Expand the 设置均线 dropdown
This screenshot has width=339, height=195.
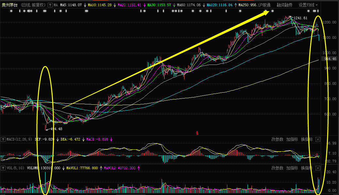tap(308, 5)
